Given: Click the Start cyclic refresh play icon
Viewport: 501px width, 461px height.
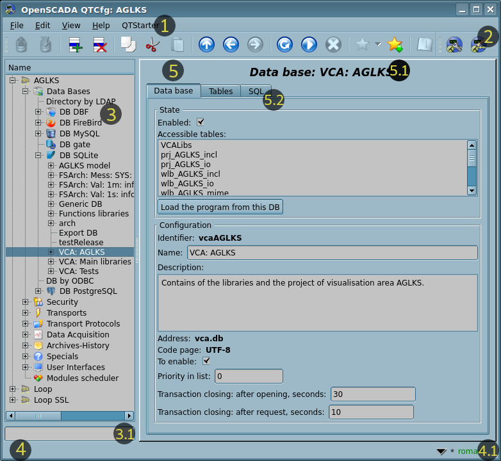Looking at the screenshot, I should (x=309, y=45).
